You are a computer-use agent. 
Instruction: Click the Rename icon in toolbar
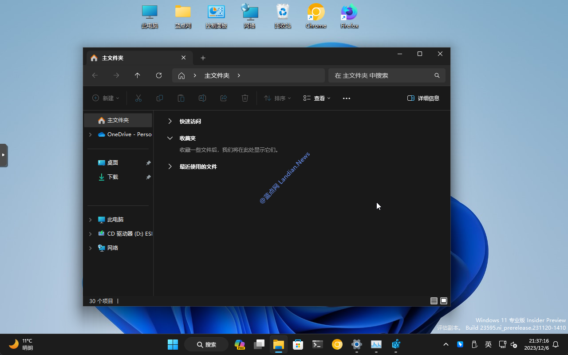(202, 98)
